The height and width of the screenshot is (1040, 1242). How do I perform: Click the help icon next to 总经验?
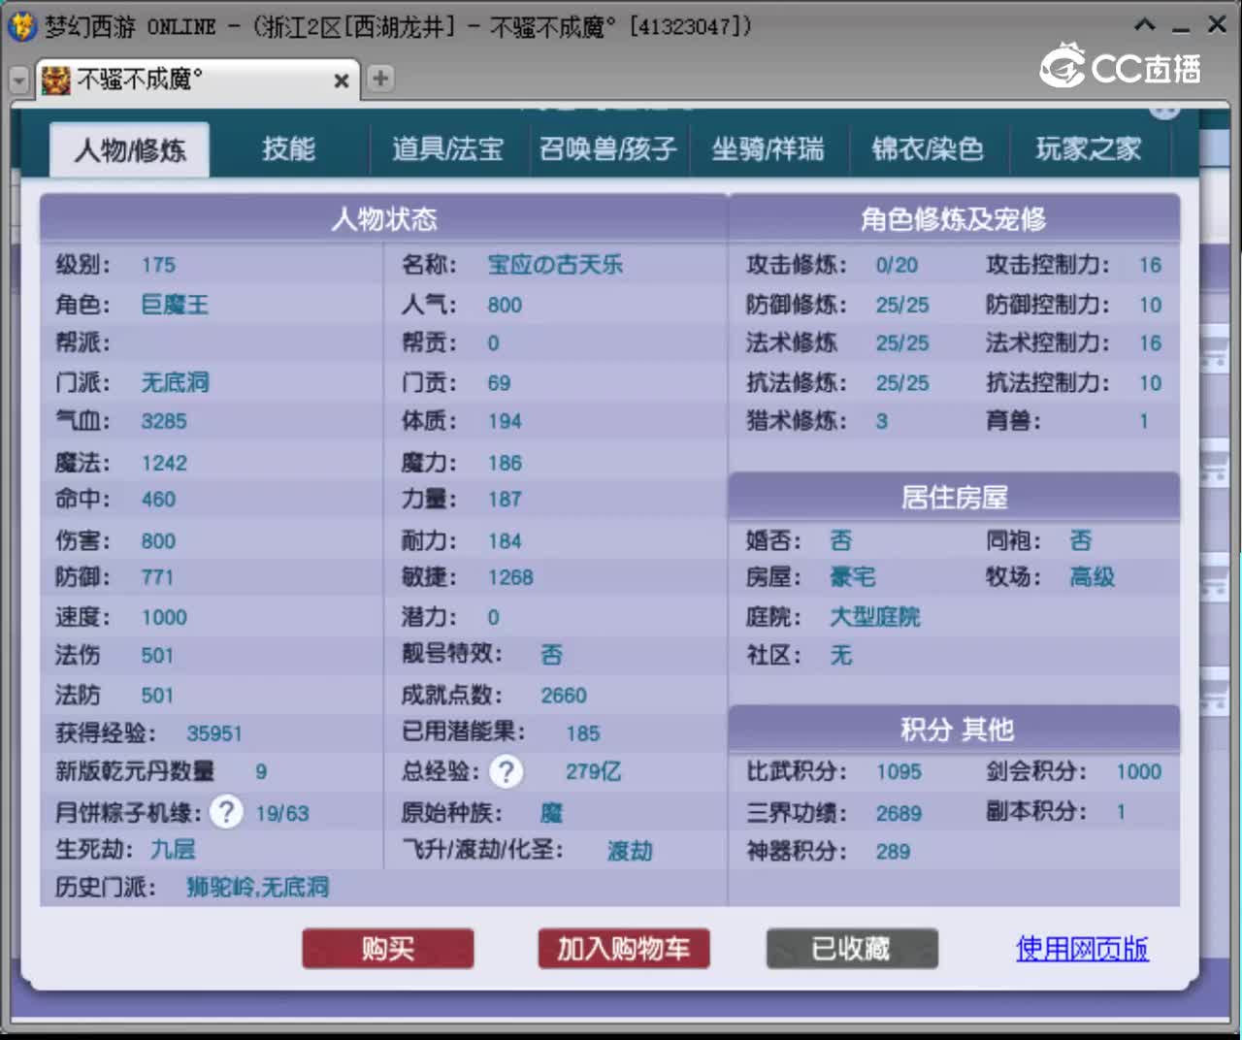pos(507,771)
